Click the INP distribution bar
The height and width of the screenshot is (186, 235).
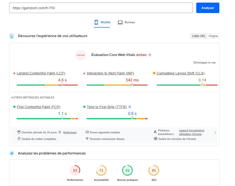[117, 85]
